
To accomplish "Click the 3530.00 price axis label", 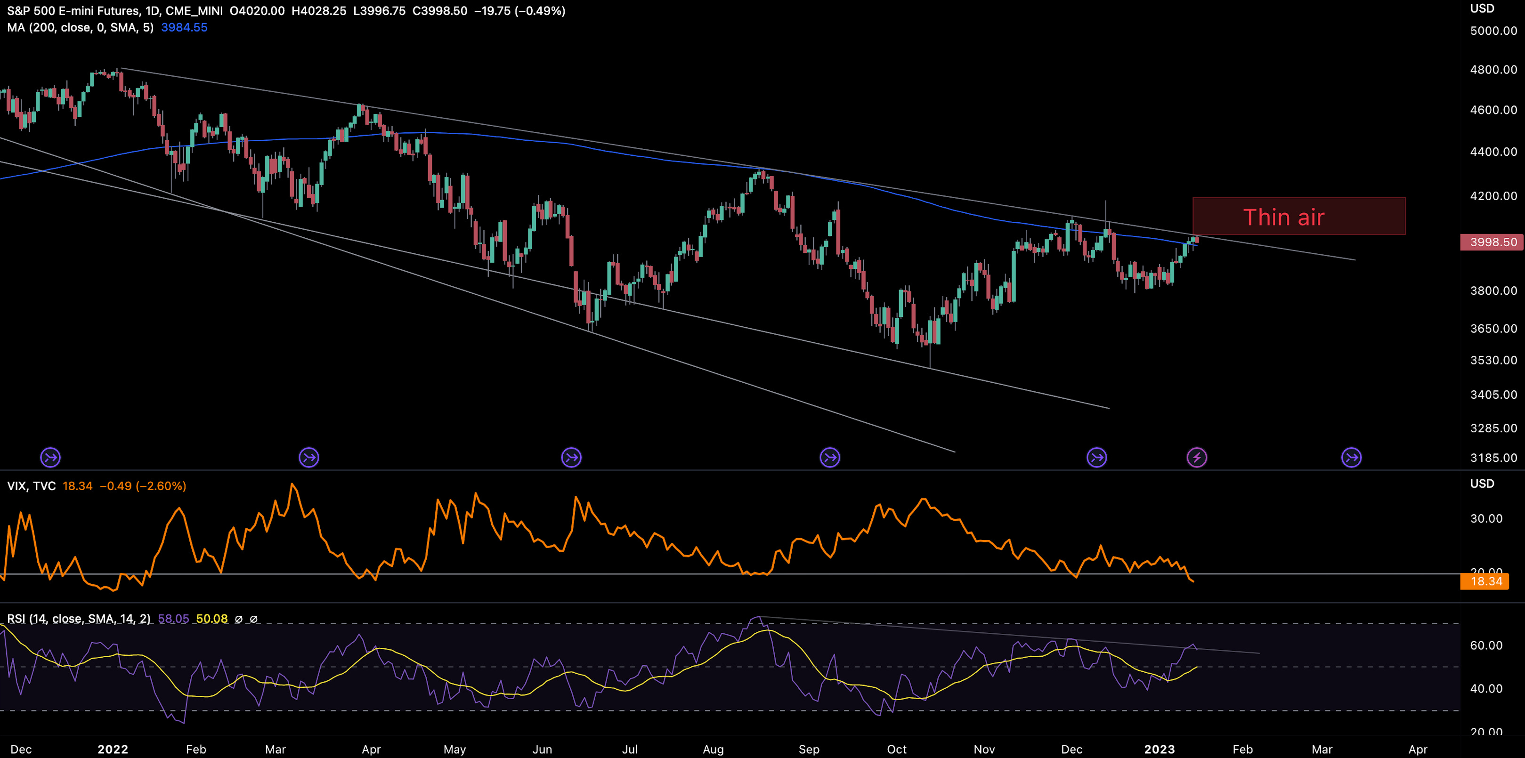I will click(x=1493, y=360).
